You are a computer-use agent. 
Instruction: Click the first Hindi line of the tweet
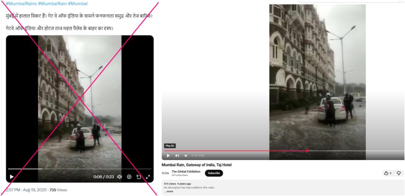79,16
